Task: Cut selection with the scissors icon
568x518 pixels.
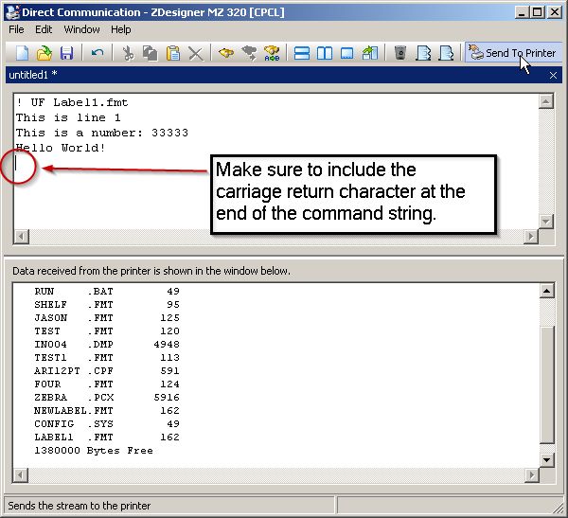Action: pyautogui.click(x=128, y=53)
